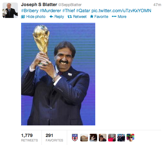Click the @SeppBlatter handle

[70, 5]
